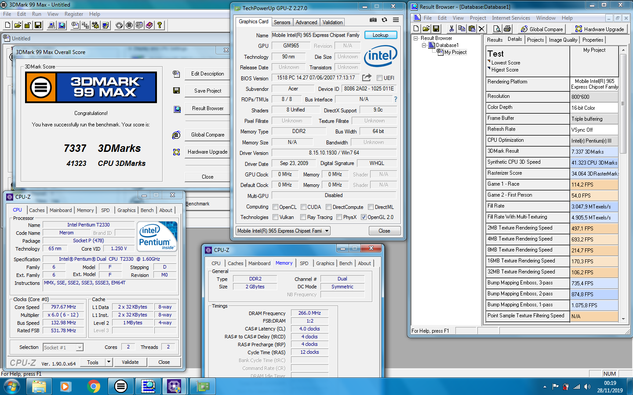Open the Run menu in 3DMark
The width and height of the screenshot is (633, 395).
36,14
